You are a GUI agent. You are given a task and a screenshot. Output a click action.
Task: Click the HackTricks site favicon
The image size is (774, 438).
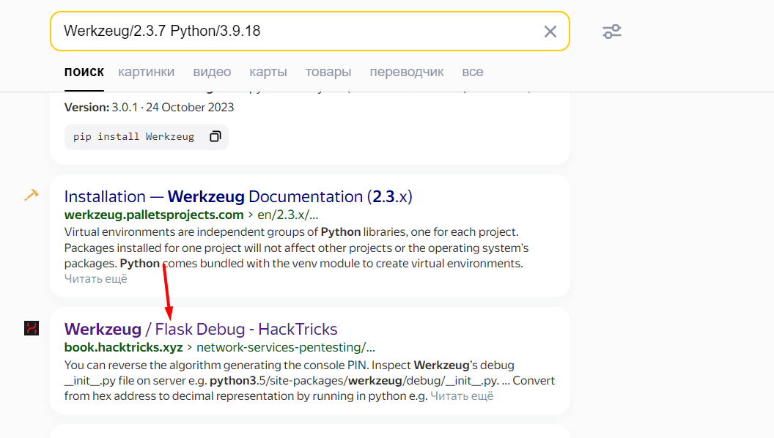point(31,328)
